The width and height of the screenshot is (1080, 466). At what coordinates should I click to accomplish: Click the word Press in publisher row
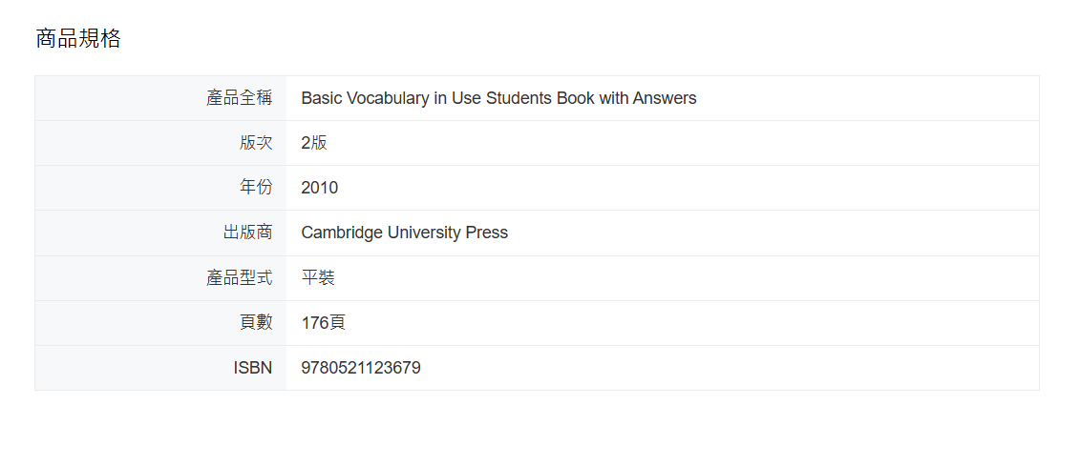[487, 233]
